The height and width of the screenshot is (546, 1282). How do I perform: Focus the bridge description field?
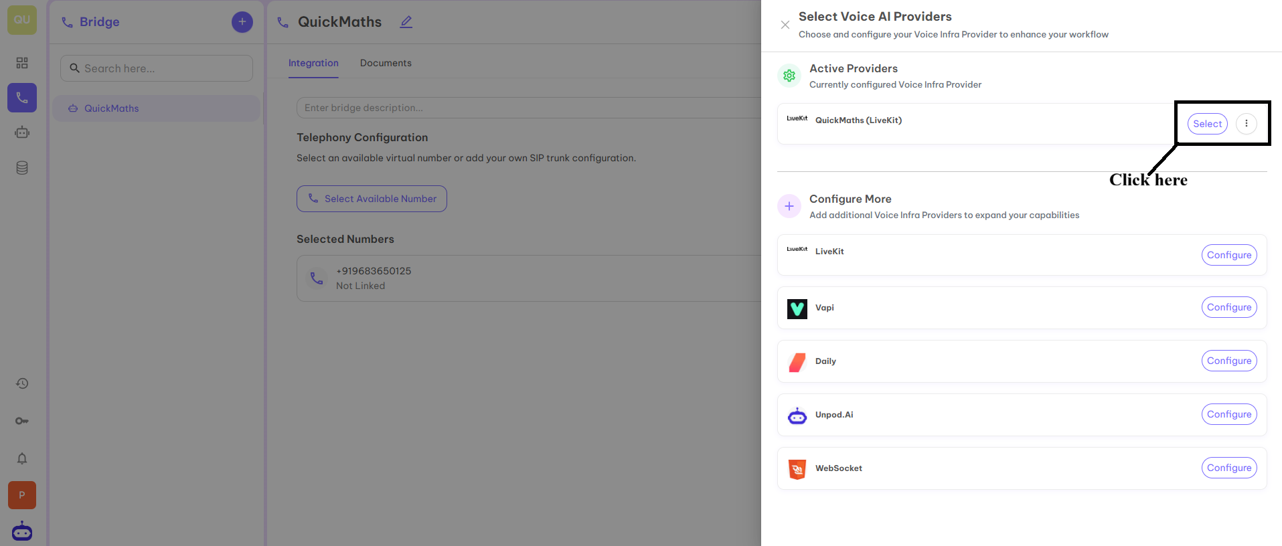pyautogui.click(x=529, y=108)
